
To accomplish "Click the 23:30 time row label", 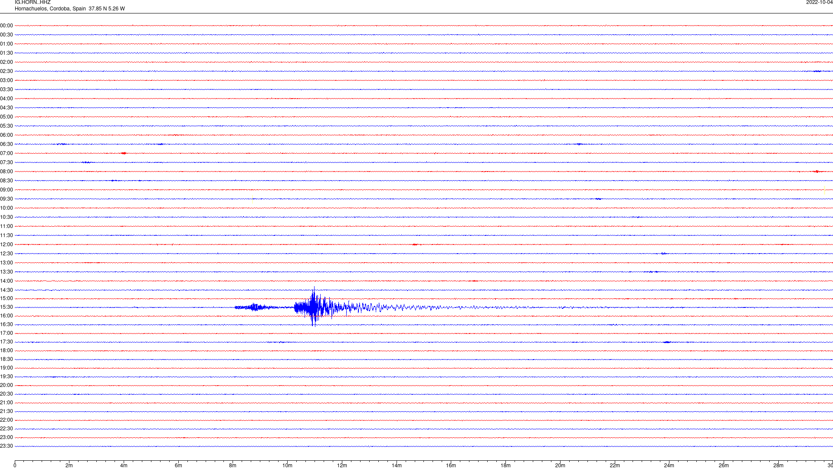I will 7,446.
